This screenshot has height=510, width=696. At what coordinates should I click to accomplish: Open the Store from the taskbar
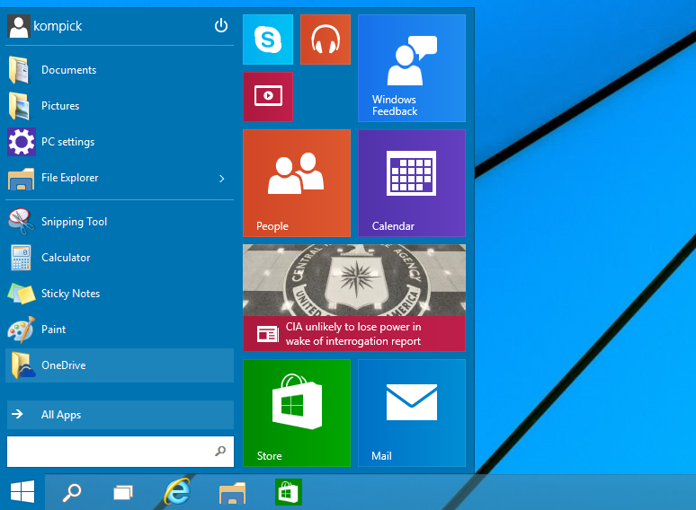click(289, 492)
